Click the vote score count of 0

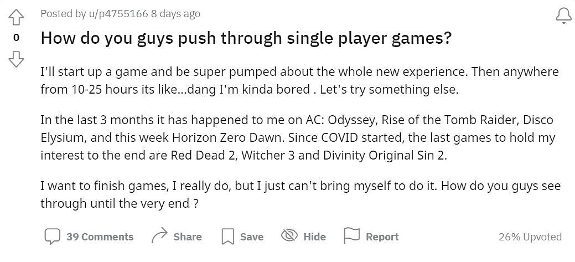17,38
